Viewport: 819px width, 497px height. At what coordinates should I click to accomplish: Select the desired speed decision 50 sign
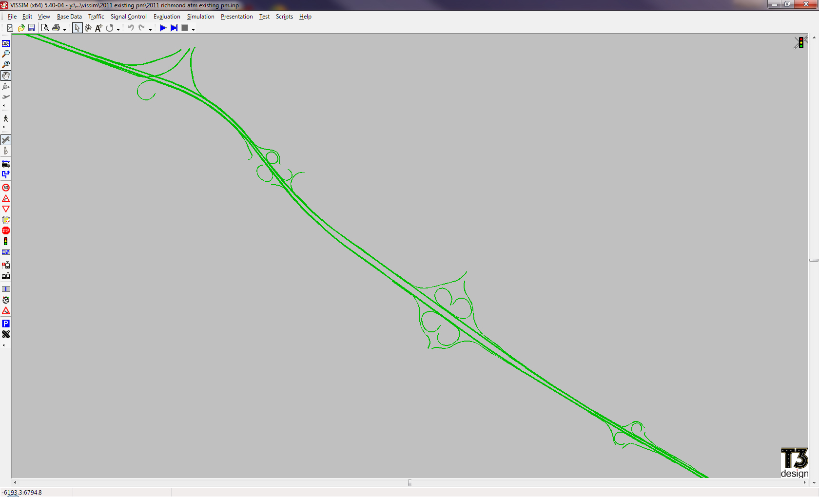(x=6, y=188)
